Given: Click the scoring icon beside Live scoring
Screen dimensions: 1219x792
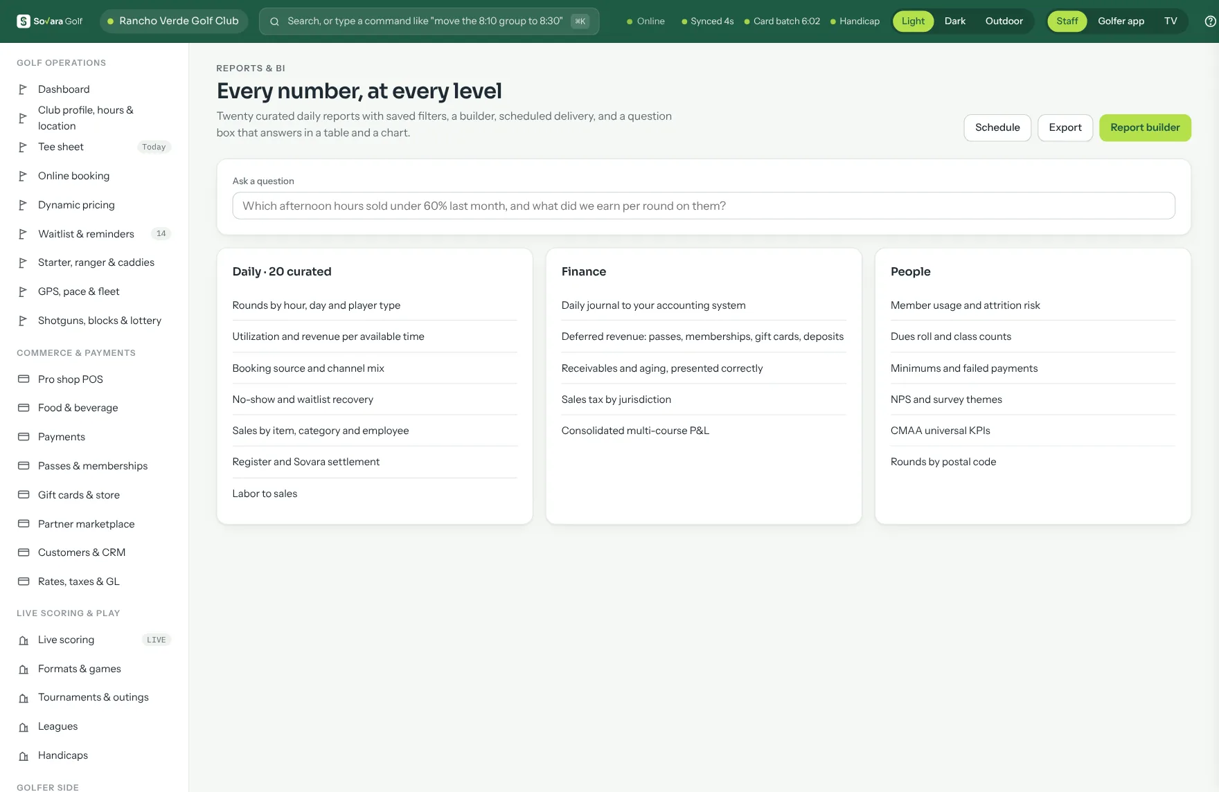Looking at the screenshot, I should click(24, 640).
